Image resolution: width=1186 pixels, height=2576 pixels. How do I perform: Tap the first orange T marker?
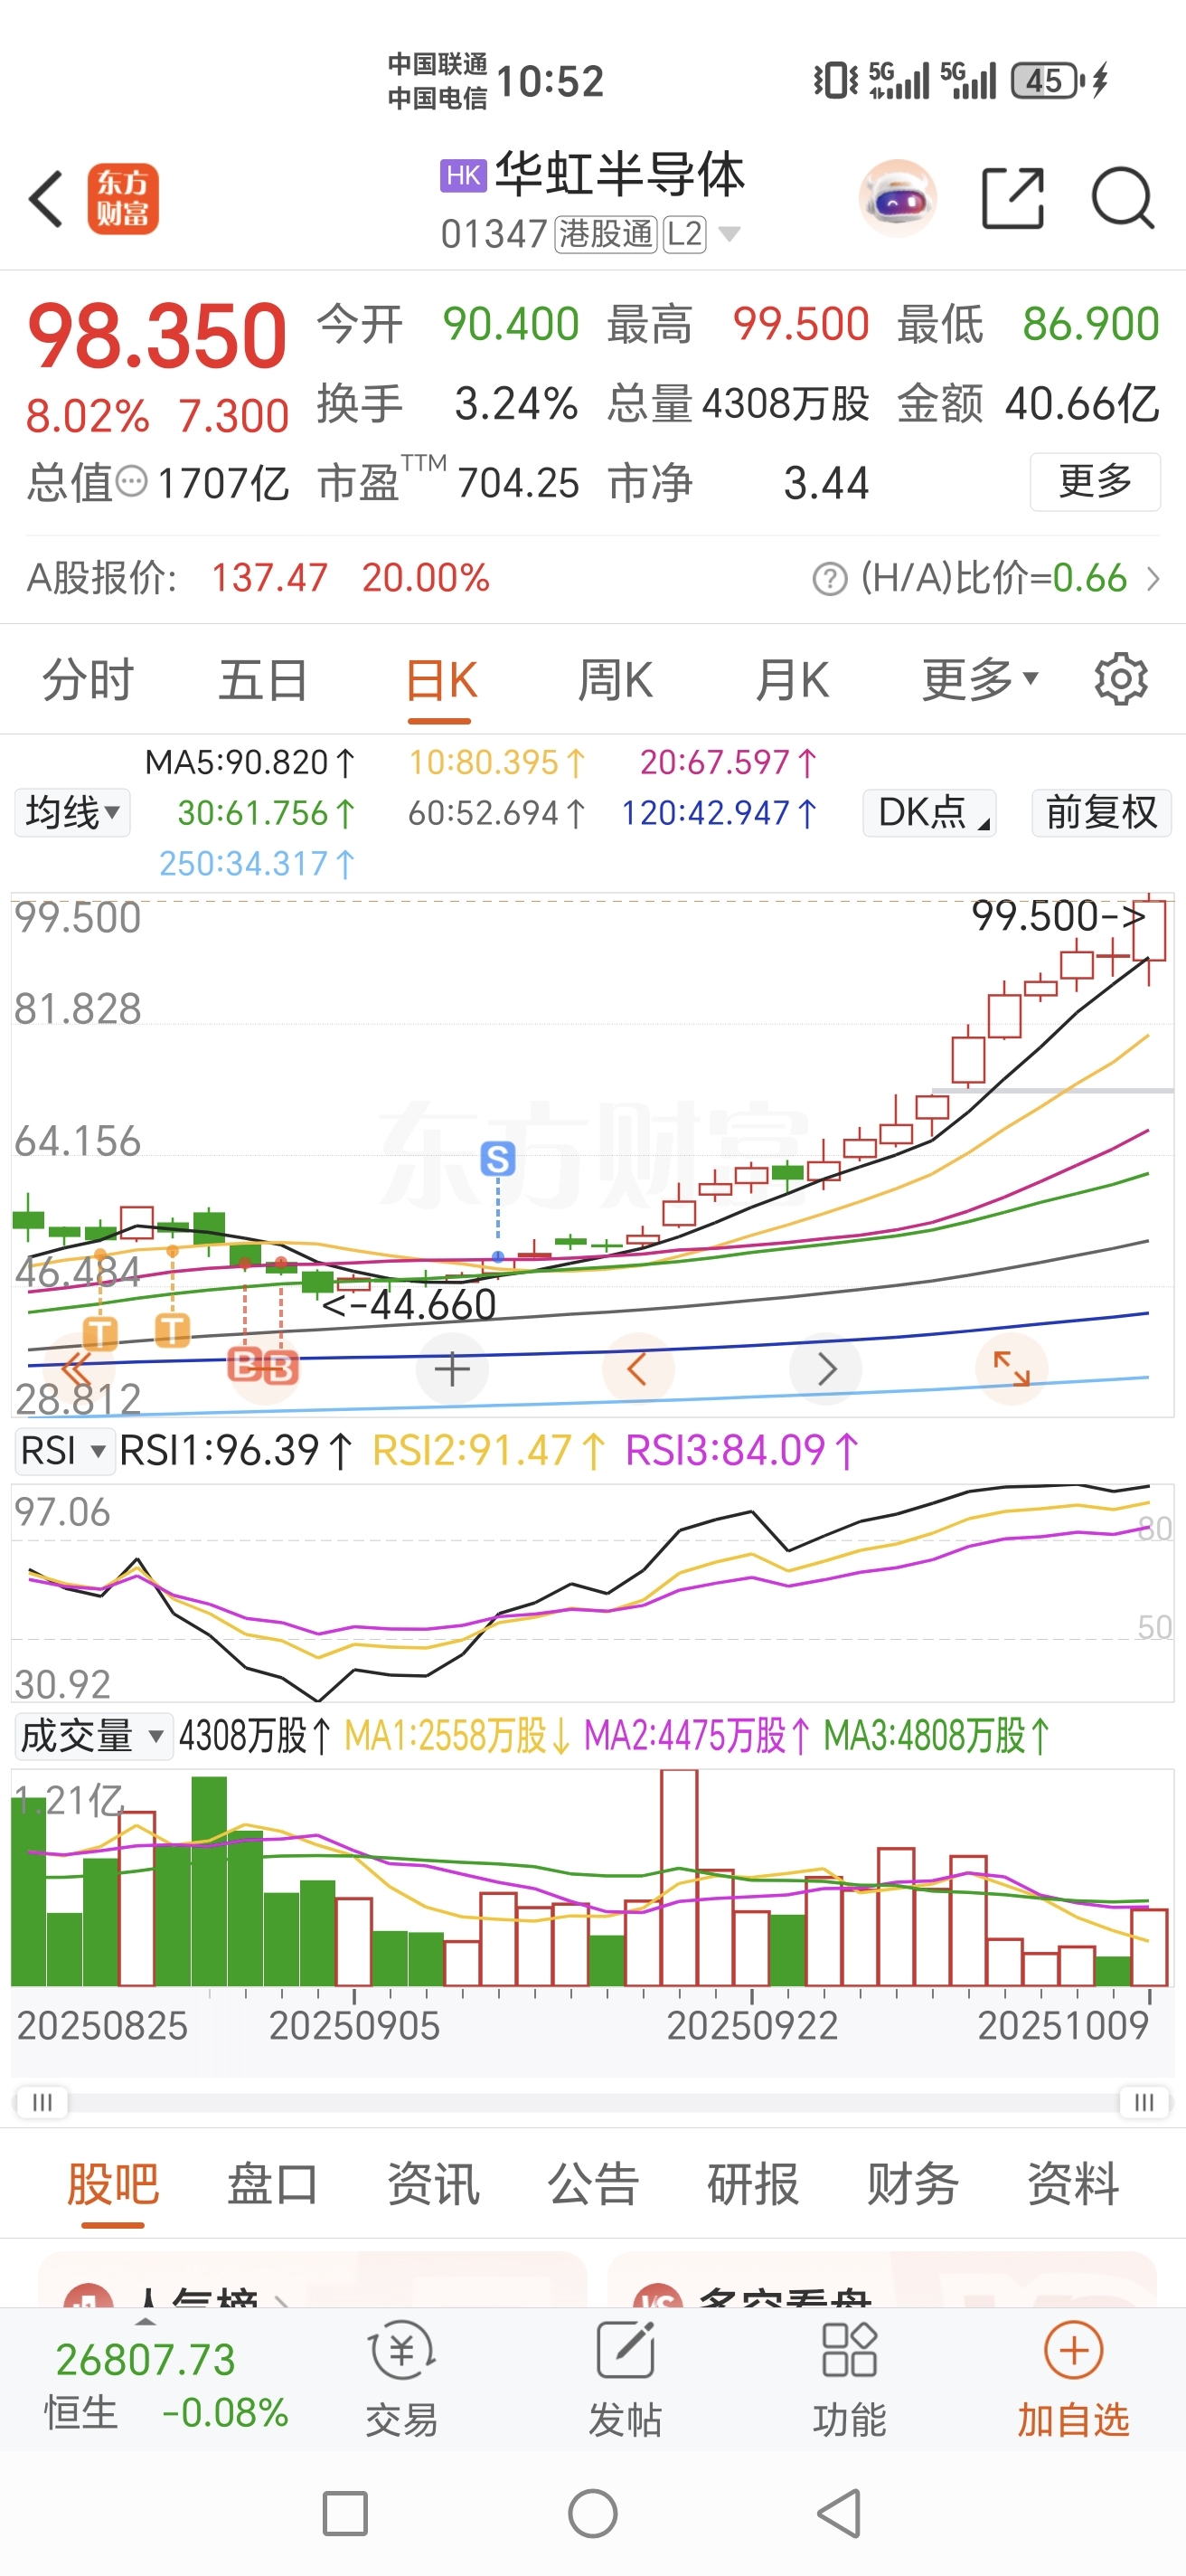100,1333
